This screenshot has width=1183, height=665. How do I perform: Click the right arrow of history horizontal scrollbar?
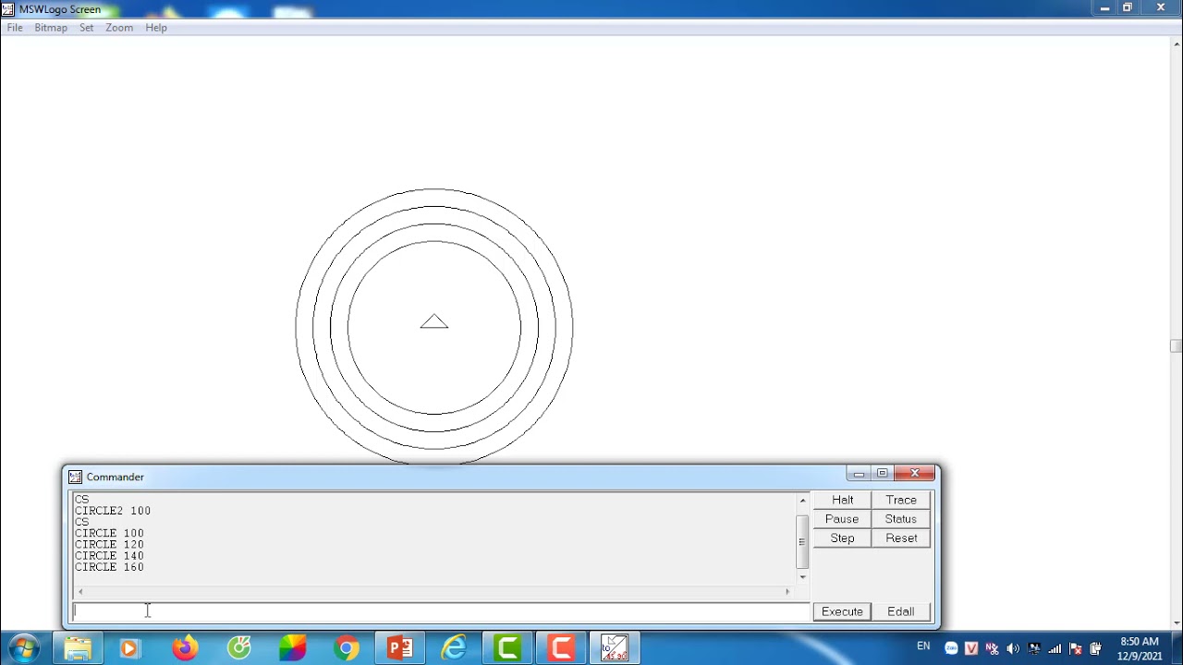tap(788, 591)
